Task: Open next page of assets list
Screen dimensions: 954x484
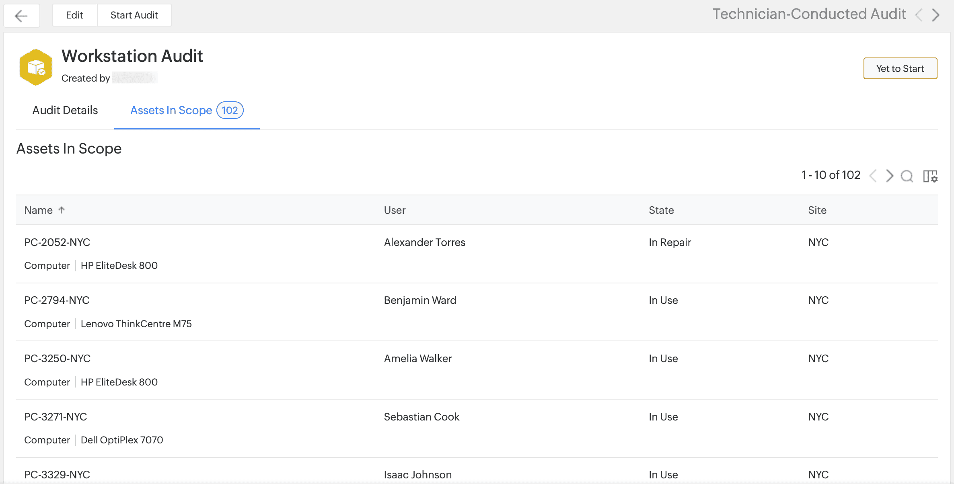Action: pyautogui.click(x=889, y=176)
